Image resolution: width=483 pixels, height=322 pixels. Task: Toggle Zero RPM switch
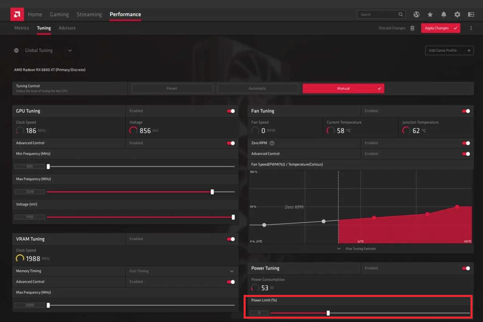pos(466,143)
